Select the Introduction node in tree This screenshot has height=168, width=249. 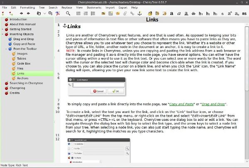(18, 19)
